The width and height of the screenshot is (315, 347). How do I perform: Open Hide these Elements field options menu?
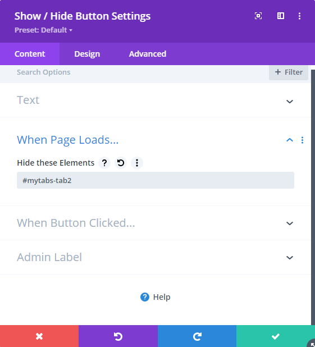pyautogui.click(x=137, y=163)
